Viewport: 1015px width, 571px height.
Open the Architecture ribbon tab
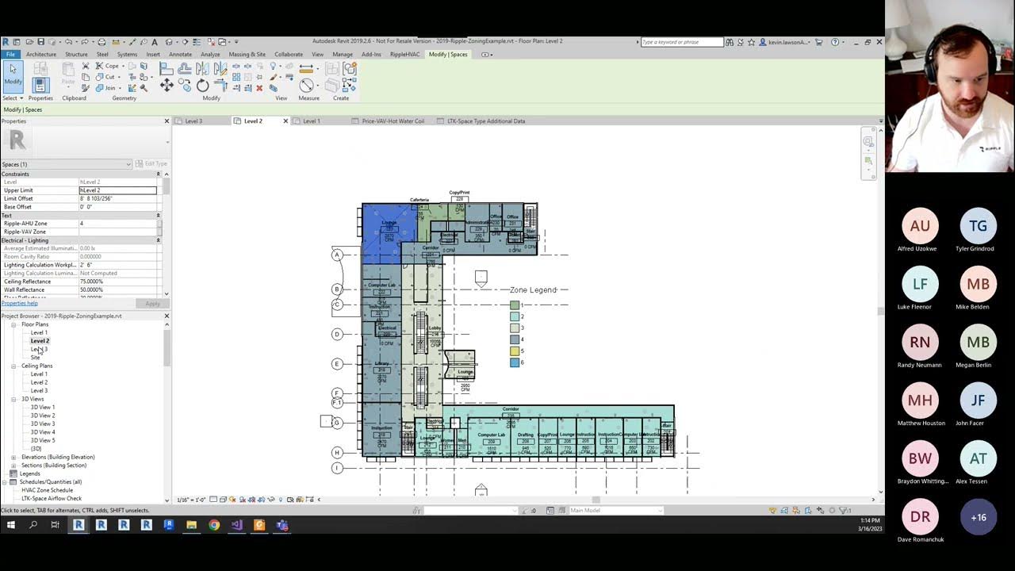point(41,55)
